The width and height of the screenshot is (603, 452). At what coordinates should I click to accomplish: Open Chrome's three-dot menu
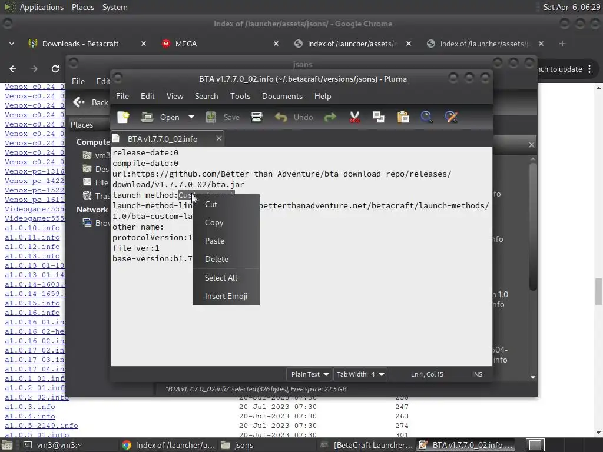590,69
